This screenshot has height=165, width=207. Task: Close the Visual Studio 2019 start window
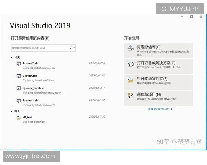(201, 17)
